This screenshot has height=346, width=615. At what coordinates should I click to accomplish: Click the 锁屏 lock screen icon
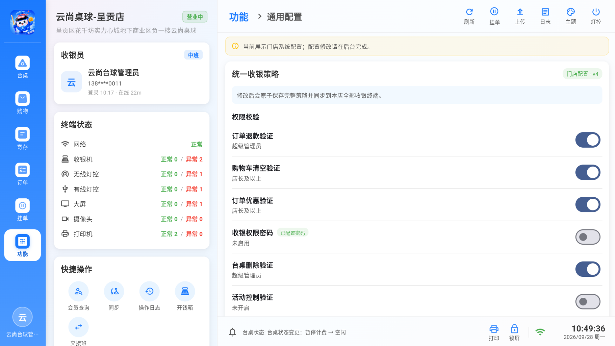514,332
